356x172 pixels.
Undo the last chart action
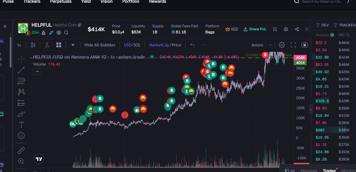192,45
